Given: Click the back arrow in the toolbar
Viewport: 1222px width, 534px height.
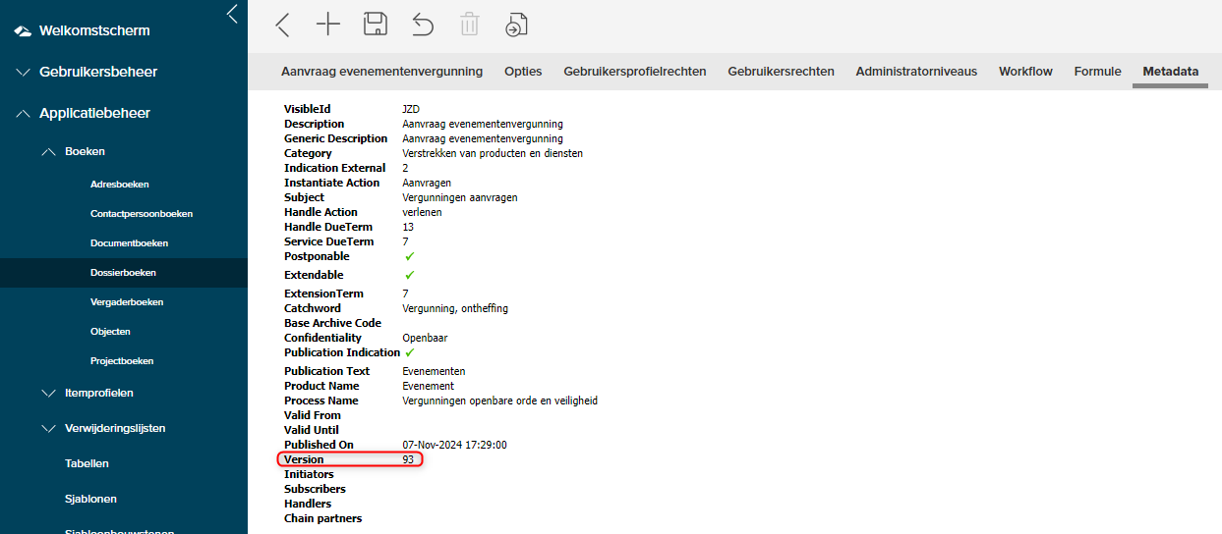Looking at the screenshot, I should point(283,26).
